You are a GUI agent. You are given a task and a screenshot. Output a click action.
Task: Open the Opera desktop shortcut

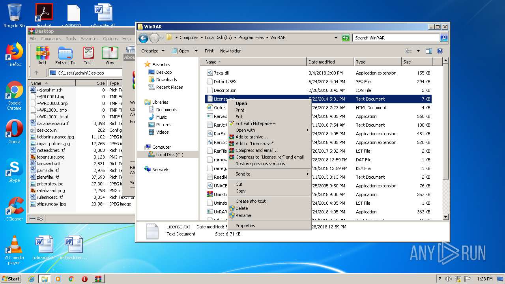click(14, 132)
